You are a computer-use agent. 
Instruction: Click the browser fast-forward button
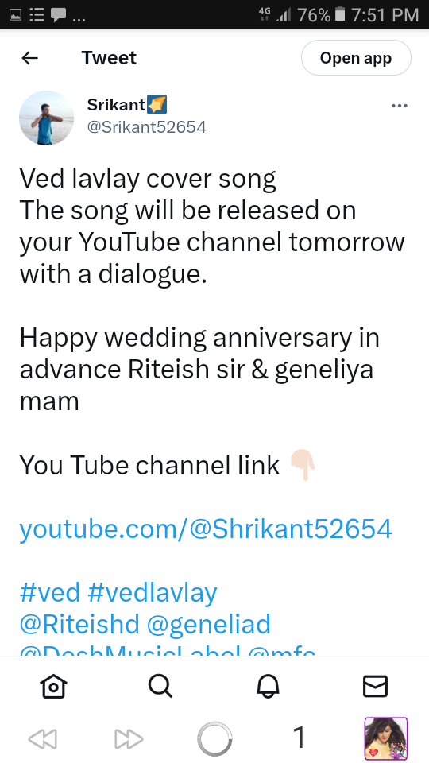[x=129, y=738]
